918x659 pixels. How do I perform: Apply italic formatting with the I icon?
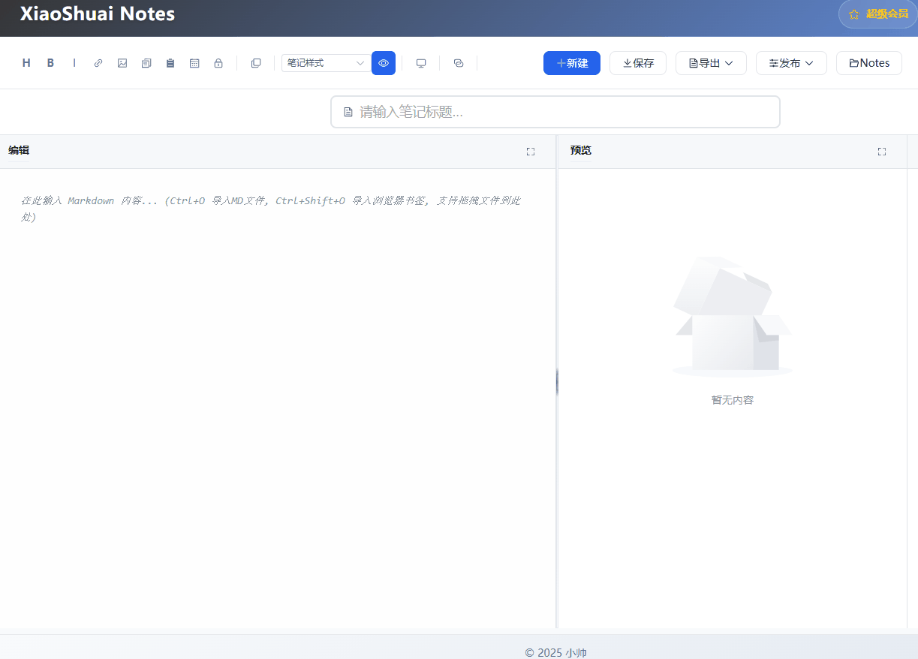pyautogui.click(x=74, y=63)
